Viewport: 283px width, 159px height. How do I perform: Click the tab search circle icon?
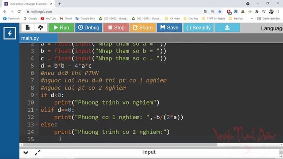248,4
